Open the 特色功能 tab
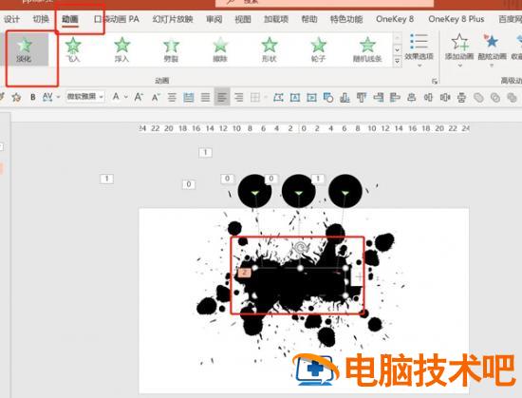This screenshot has height=398, width=522. click(x=346, y=19)
